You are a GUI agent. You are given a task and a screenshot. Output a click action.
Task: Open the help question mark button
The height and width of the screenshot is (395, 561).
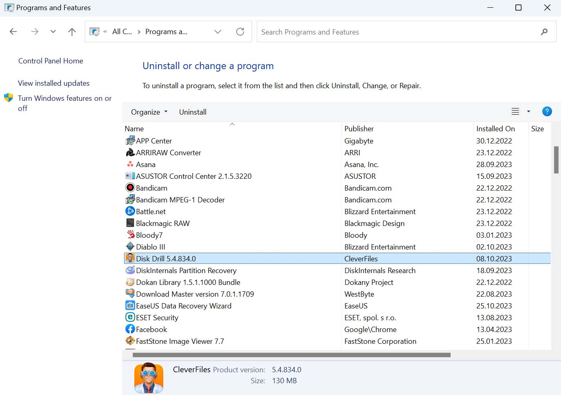coord(547,111)
